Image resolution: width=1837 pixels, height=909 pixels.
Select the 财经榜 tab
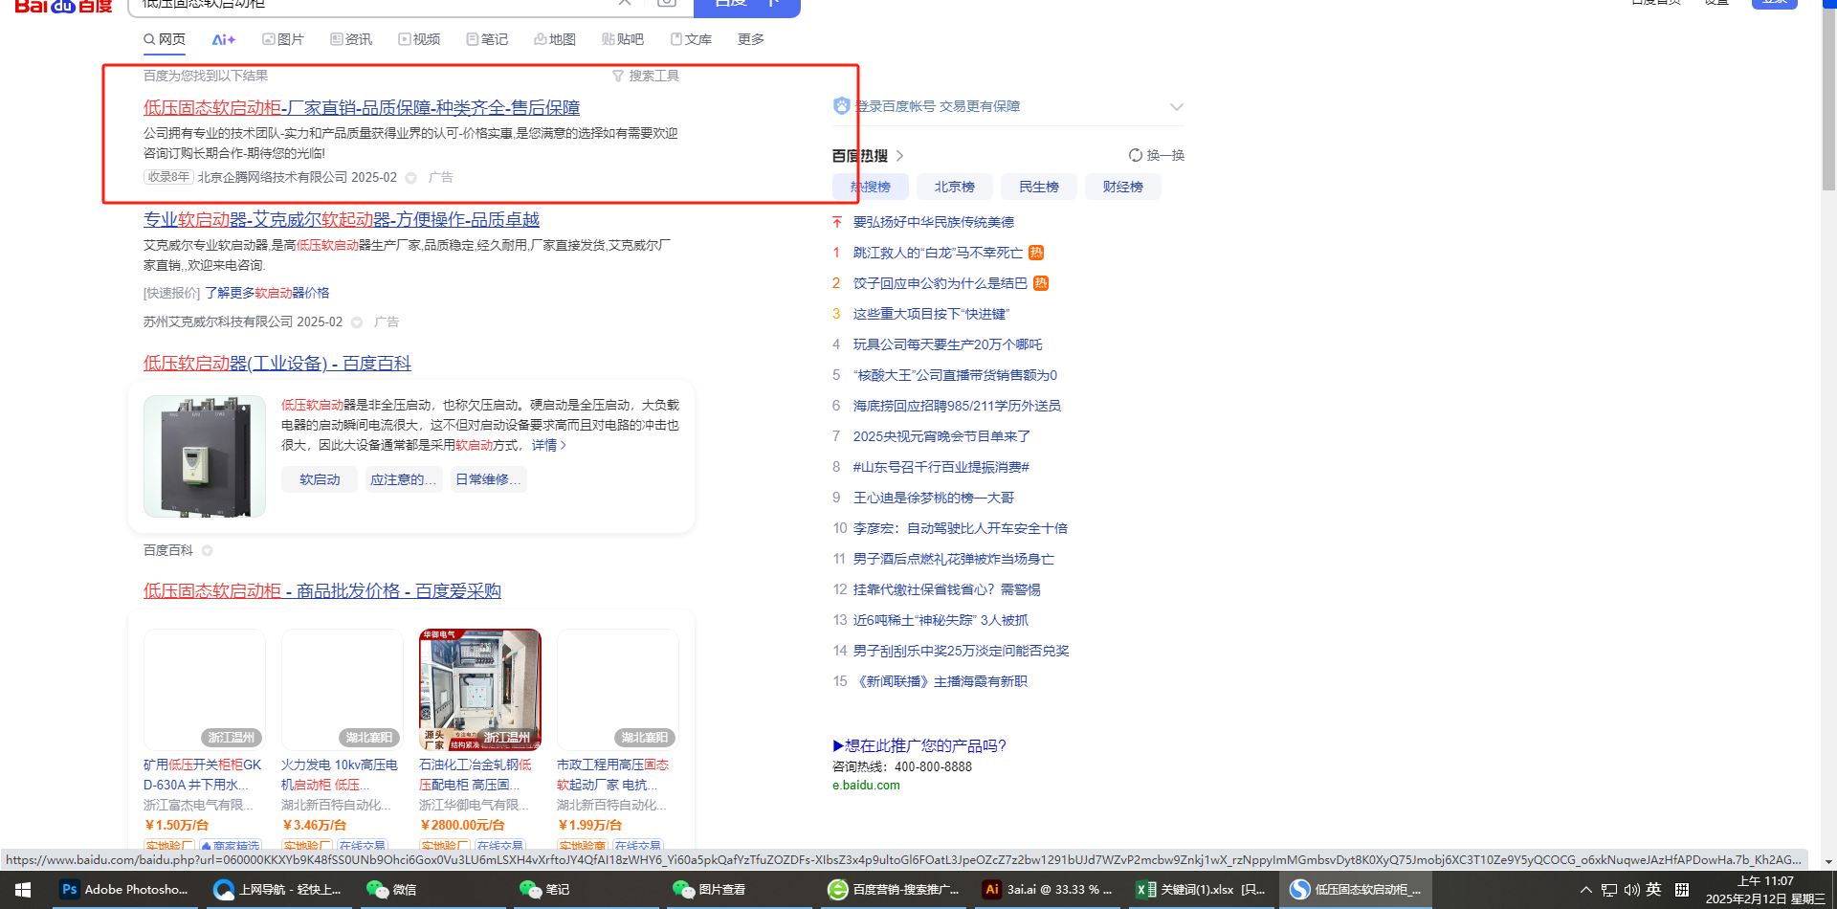1123,187
